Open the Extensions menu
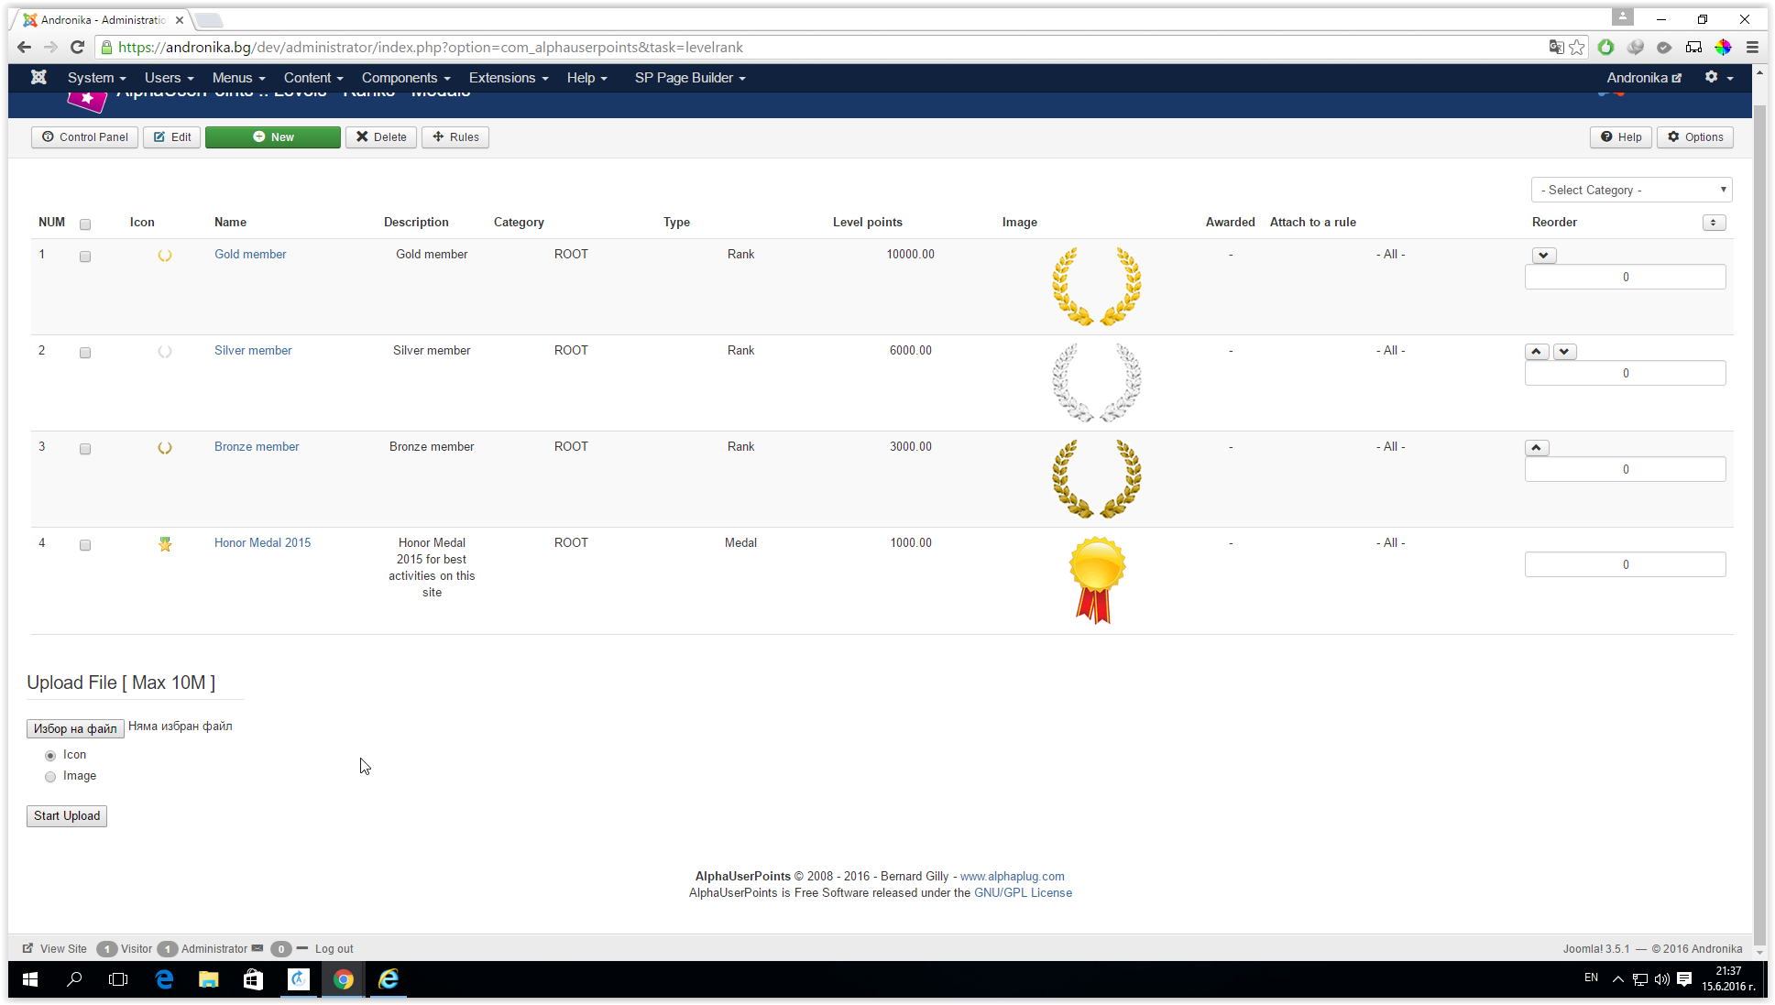The image size is (1775, 1005). click(508, 78)
